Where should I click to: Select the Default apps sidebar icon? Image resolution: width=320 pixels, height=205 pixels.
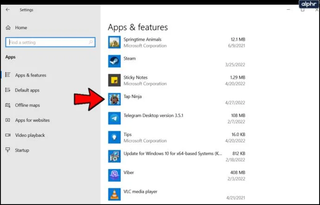[x=8, y=90]
